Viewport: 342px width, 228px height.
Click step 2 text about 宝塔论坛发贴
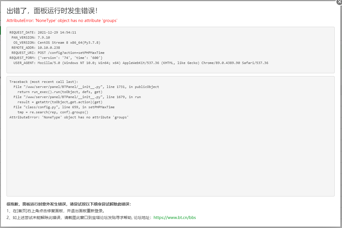point(79,218)
